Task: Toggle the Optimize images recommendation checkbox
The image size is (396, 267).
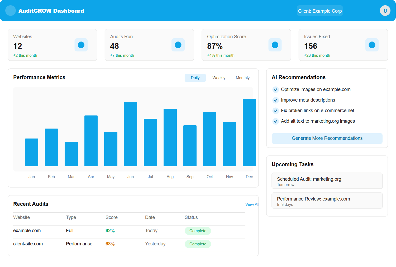Action: click(x=275, y=89)
